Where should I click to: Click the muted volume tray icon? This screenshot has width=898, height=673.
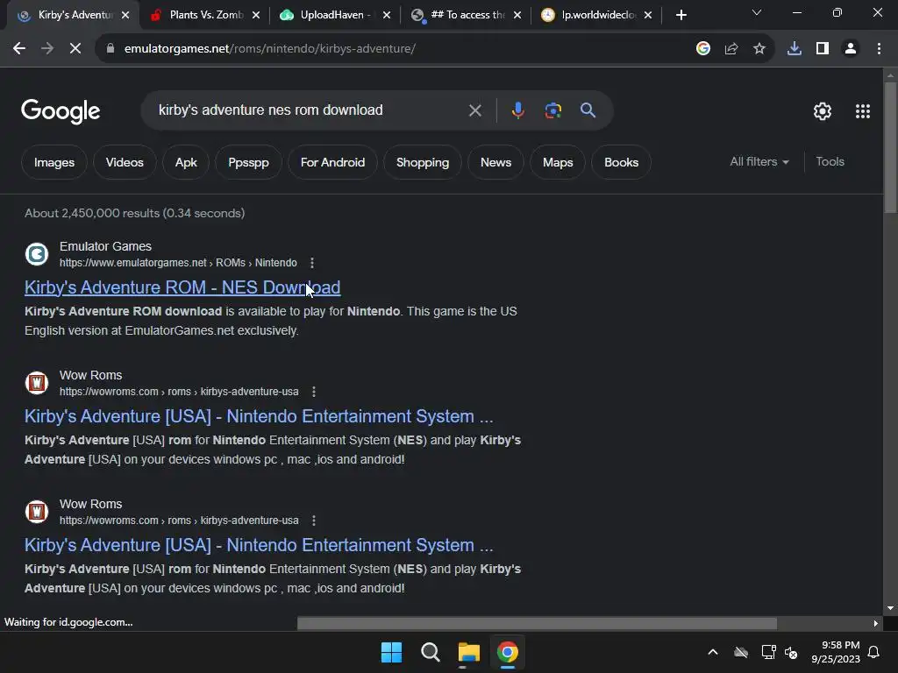[x=791, y=652]
